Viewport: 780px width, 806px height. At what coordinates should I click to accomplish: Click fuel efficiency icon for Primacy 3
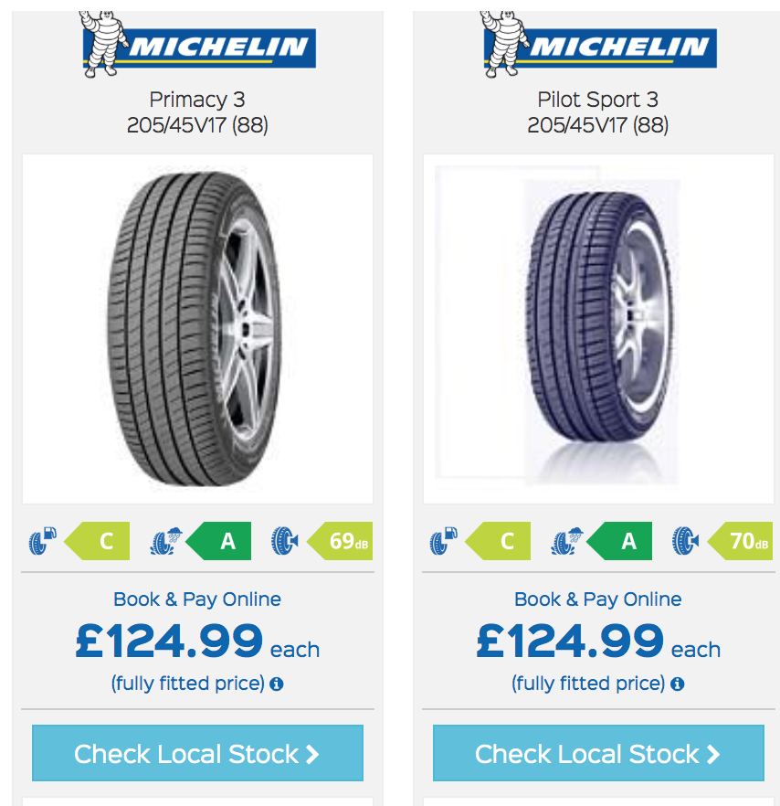pos(42,541)
